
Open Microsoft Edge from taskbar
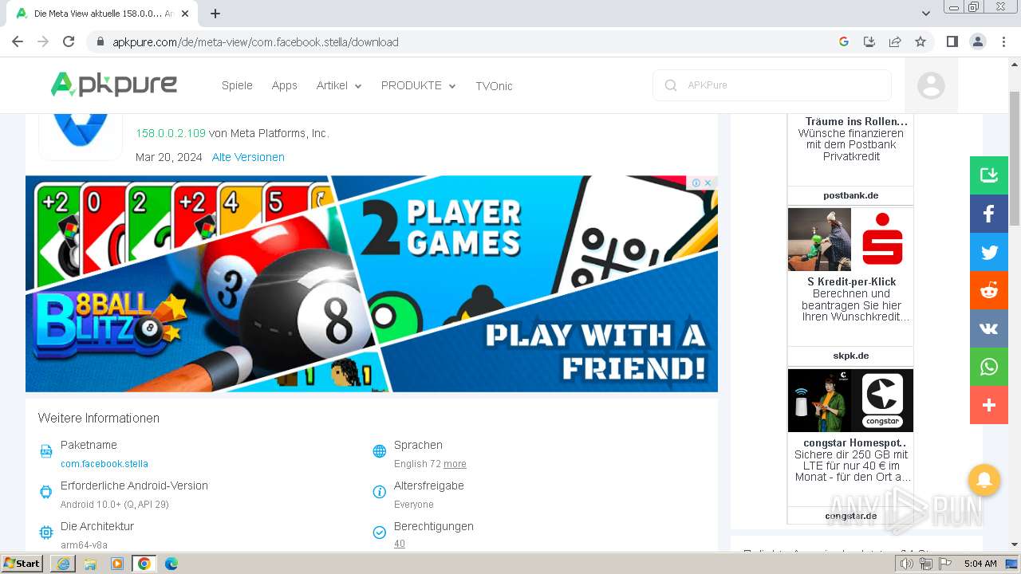coord(171,564)
